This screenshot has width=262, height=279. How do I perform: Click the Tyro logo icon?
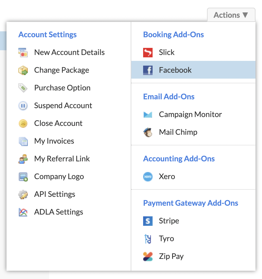148,239
